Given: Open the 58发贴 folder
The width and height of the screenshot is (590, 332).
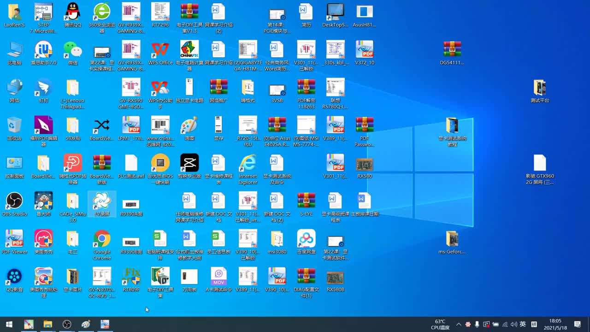Looking at the screenshot, I should pos(72,129).
